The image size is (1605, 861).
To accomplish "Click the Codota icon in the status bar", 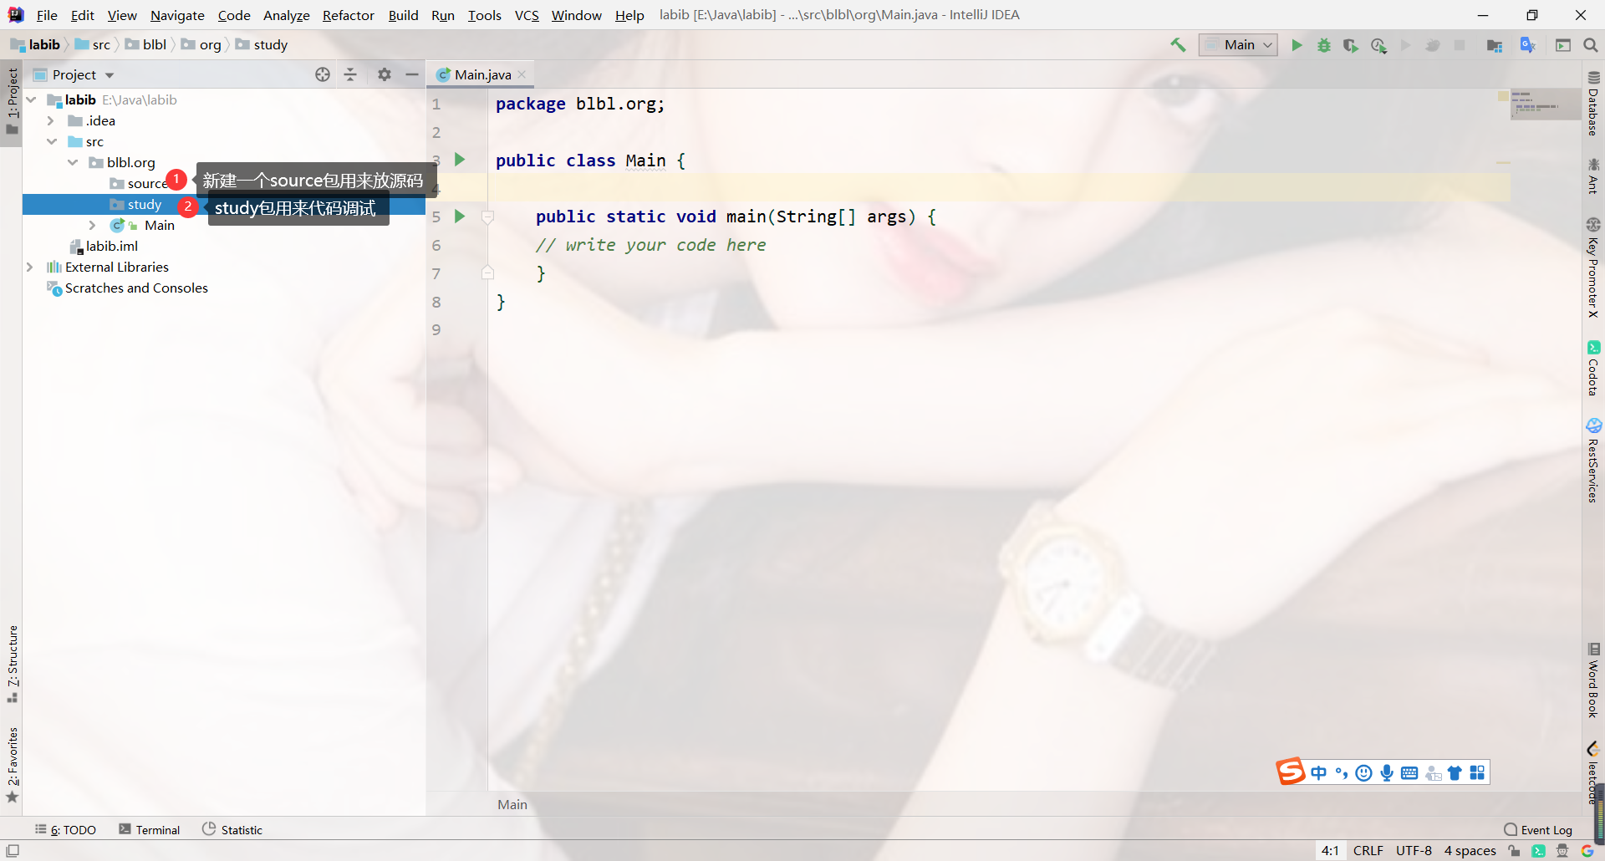I will (x=1538, y=851).
